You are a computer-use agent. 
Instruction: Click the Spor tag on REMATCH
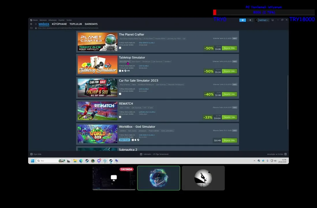pos(121,107)
